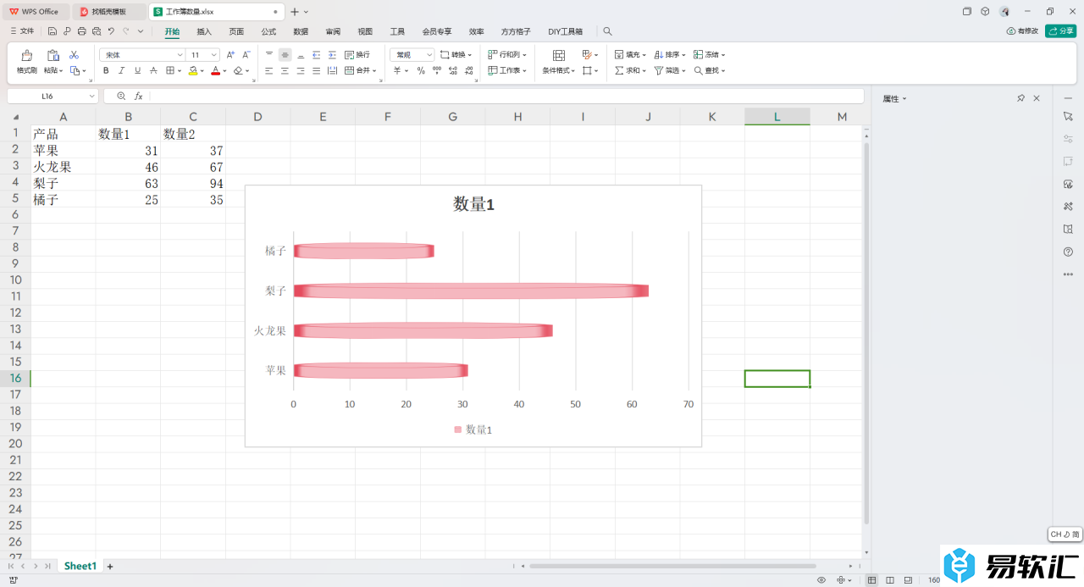Image resolution: width=1084 pixels, height=587 pixels.
Task: Click the three dots more icon in sidebar
Action: 1068,274
